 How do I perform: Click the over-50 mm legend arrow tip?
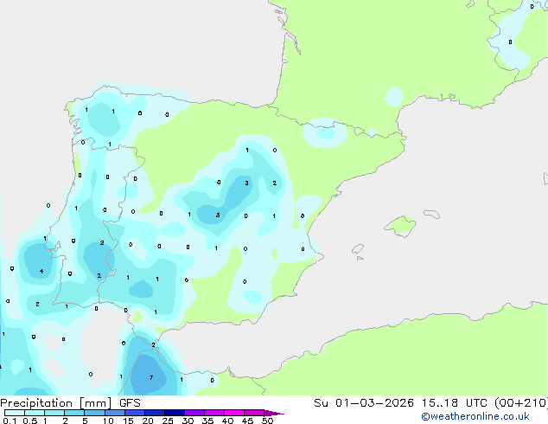tap(274, 413)
